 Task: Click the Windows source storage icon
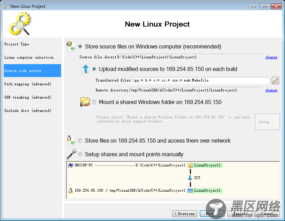point(71,46)
